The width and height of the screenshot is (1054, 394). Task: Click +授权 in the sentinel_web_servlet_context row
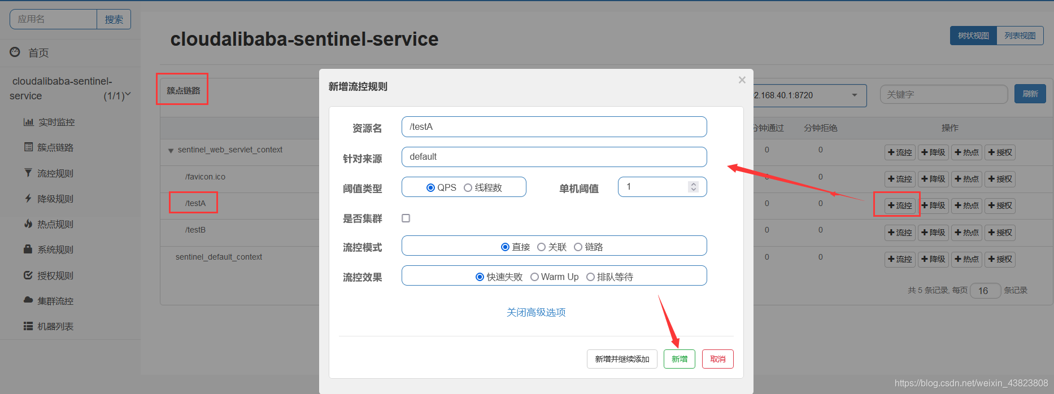1000,152
